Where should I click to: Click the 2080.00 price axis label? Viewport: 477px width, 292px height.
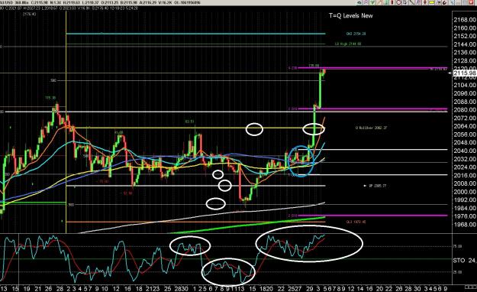[465, 110]
